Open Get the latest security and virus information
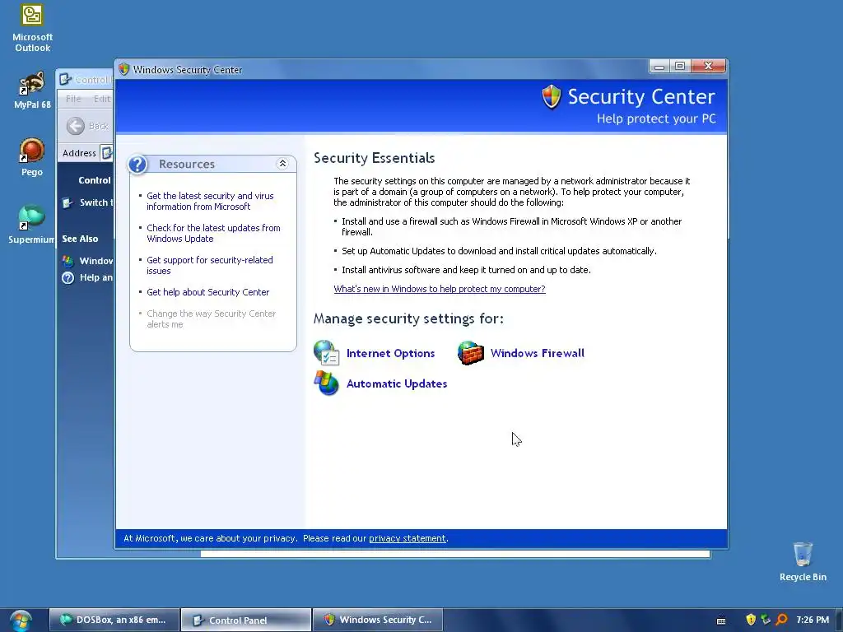843x632 pixels. click(210, 201)
